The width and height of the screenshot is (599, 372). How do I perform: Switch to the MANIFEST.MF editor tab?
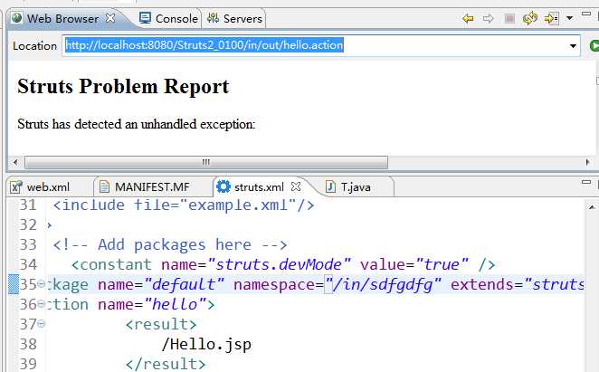click(x=145, y=187)
